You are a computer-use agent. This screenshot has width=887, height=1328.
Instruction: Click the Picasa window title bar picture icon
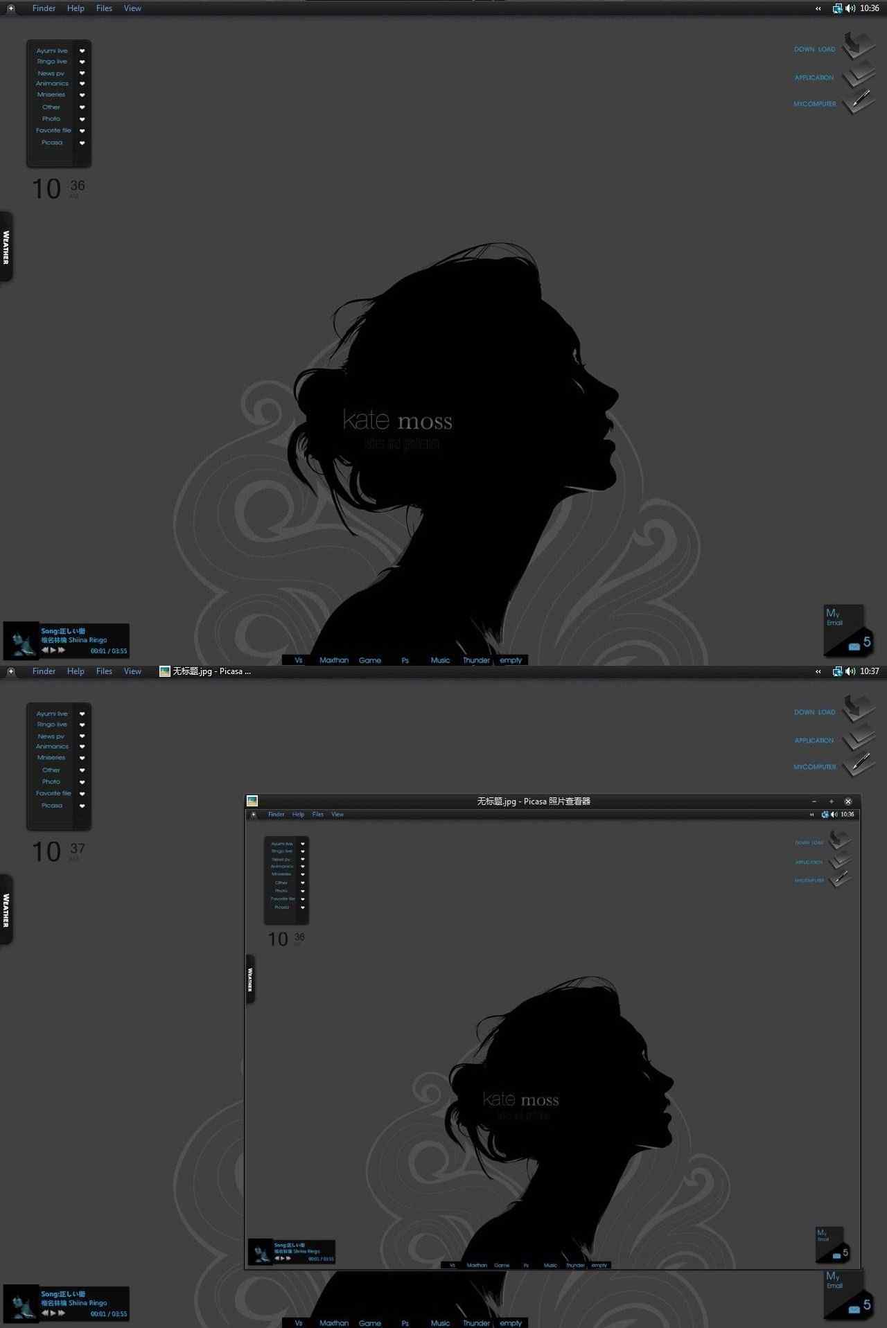tap(252, 801)
